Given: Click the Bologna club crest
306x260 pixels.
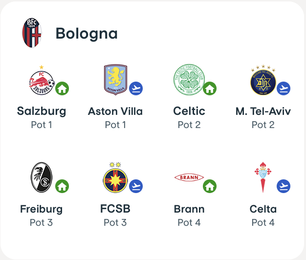Looking at the screenshot, I should click(x=32, y=33).
